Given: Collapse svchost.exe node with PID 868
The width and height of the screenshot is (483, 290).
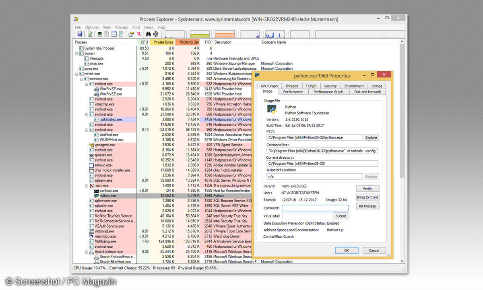Looking at the screenshot, I should 86,114.
